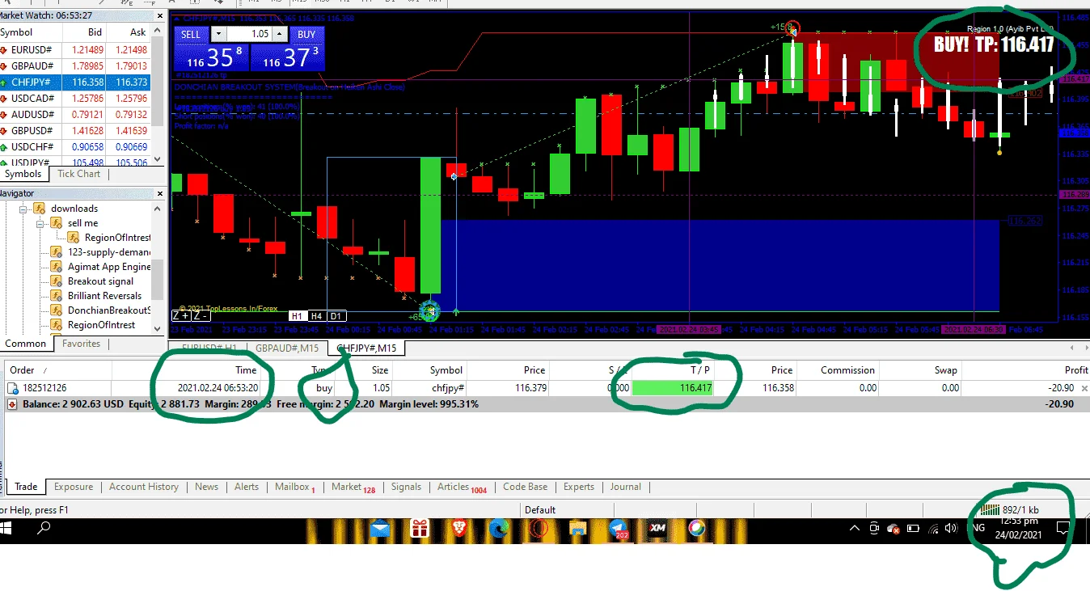
Task: Collapse the sell me folder in Navigator
Action: click(x=40, y=223)
